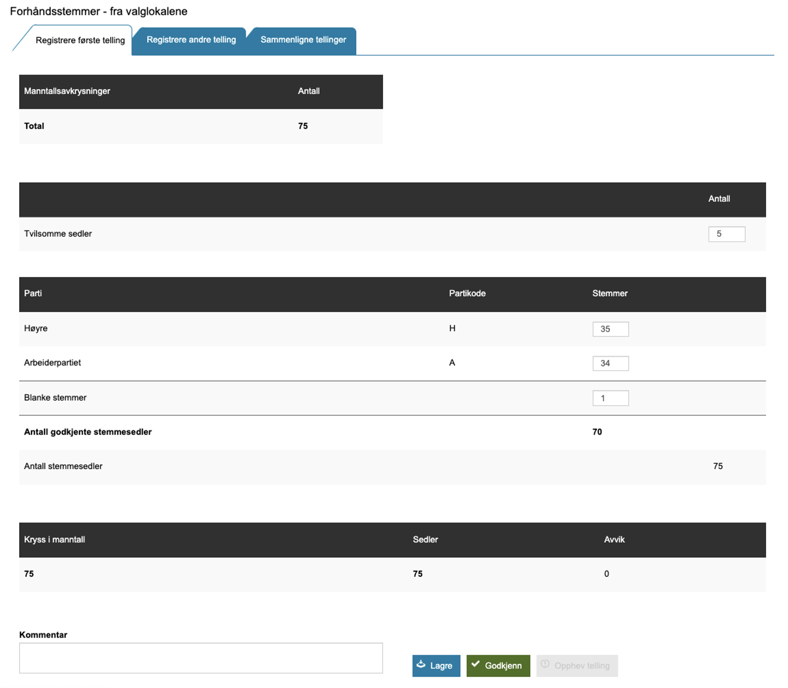
Task: Switch to Registrere andre telling tab
Action: 191,40
